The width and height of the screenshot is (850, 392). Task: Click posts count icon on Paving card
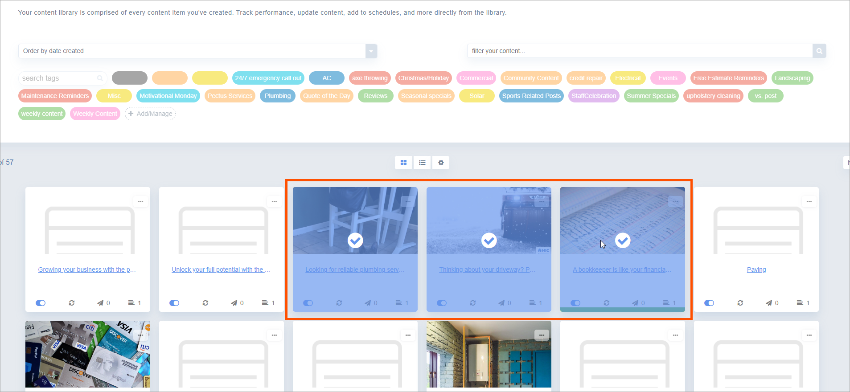[x=800, y=303]
